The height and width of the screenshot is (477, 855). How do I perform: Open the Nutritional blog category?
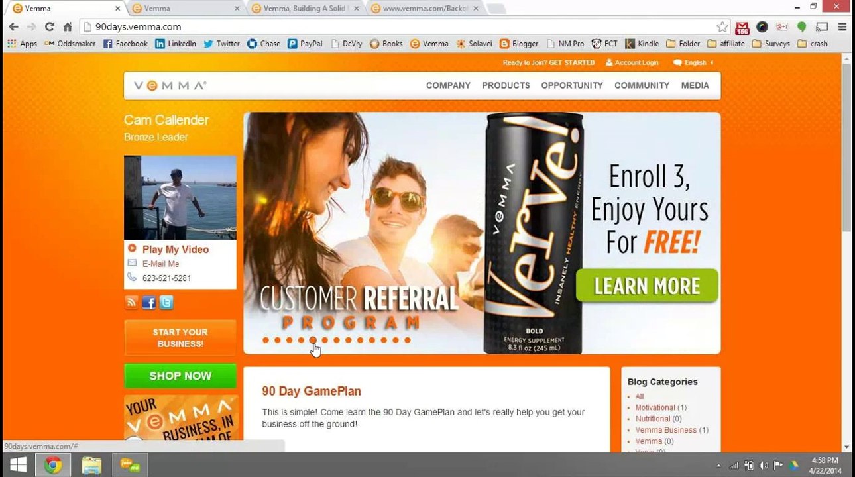pos(653,419)
